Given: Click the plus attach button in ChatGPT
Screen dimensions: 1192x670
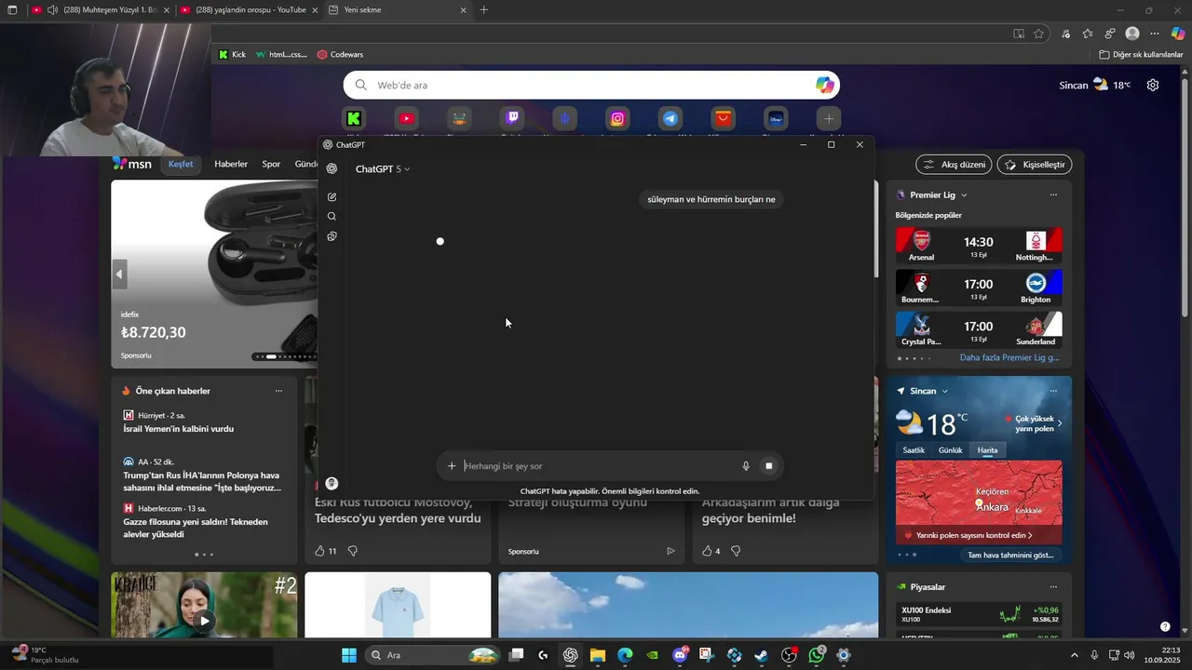Looking at the screenshot, I should pyautogui.click(x=452, y=466).
